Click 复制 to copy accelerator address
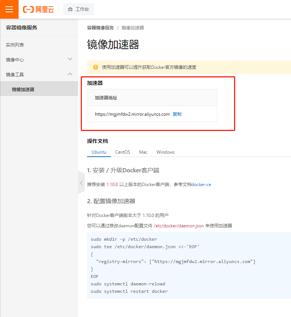Screen dimensions: 291x317 tap(177, 114)
